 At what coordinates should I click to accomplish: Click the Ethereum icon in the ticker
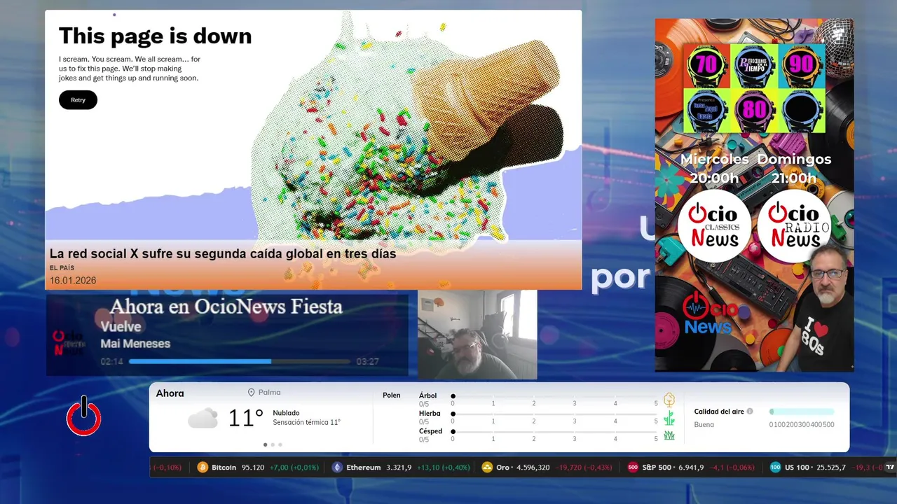point(337,468)
